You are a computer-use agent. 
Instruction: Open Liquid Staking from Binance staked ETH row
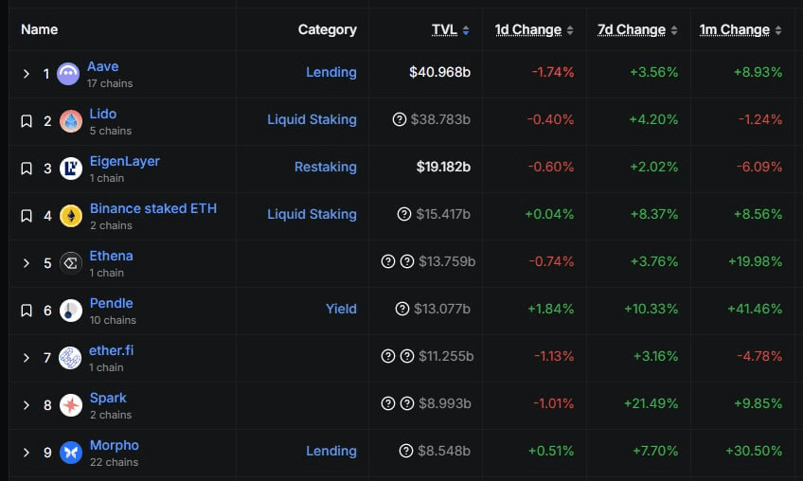click(x=312, y=214)
